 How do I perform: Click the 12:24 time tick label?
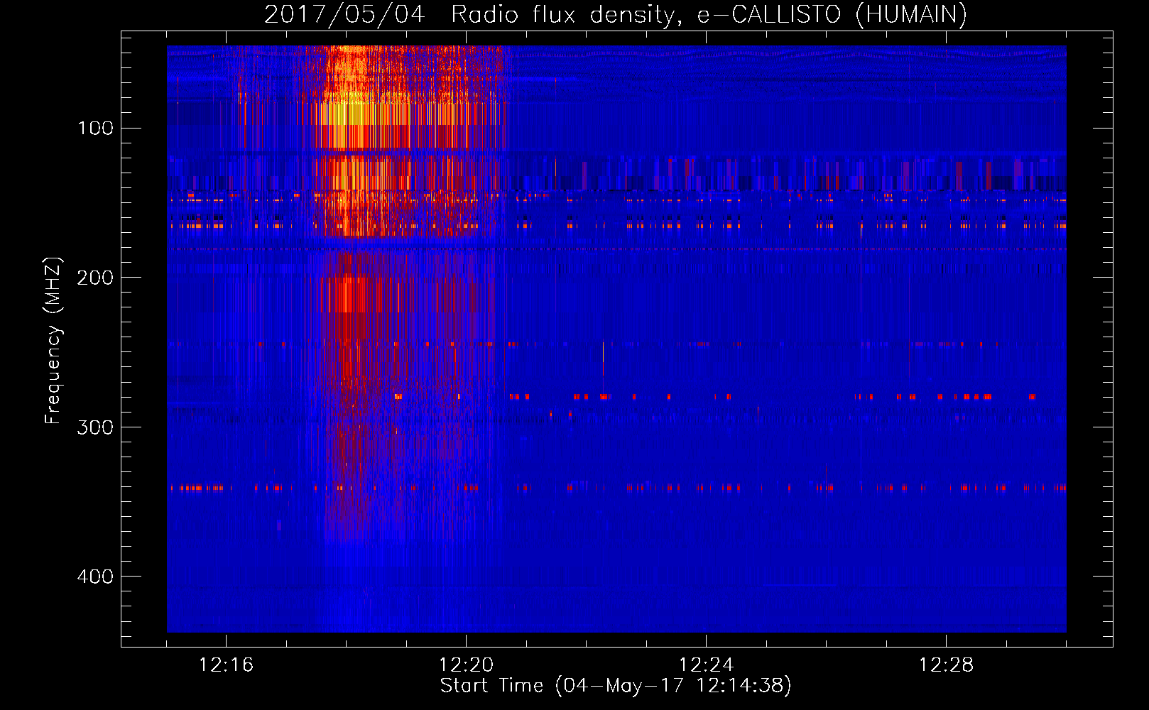click(x=706, y=665)
